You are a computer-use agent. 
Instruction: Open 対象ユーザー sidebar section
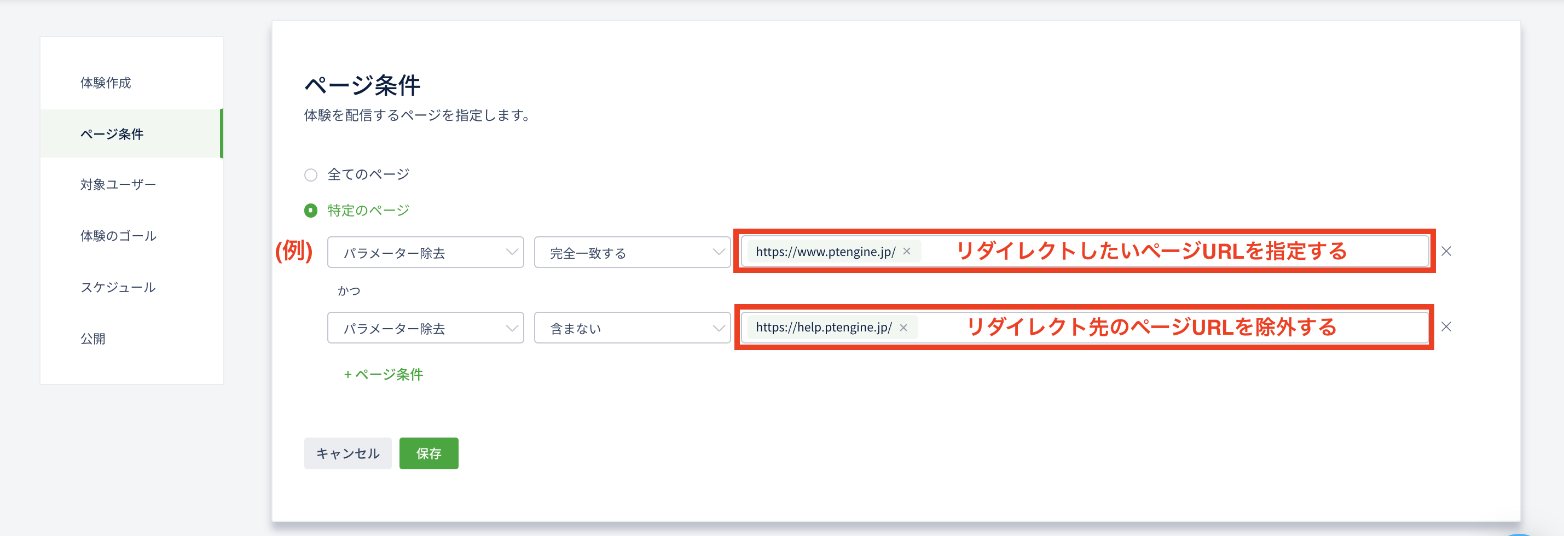118,184
